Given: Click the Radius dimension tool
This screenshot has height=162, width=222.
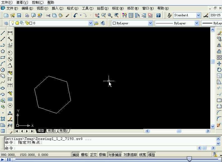Looking at the screenshot, I should (10, 53).
